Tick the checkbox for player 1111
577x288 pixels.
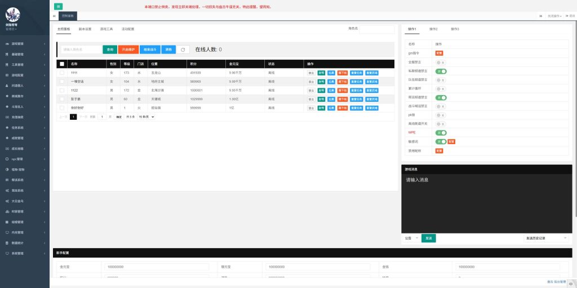pyautogui.click(x=62, y=73)
